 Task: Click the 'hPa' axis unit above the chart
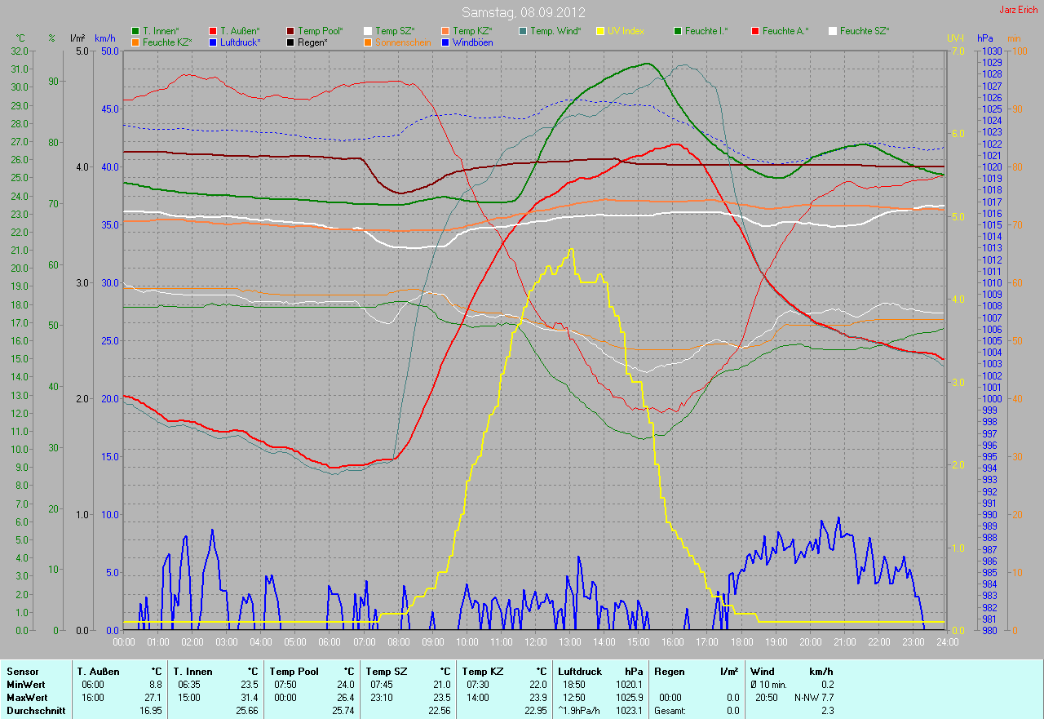(x=985, y=38)
